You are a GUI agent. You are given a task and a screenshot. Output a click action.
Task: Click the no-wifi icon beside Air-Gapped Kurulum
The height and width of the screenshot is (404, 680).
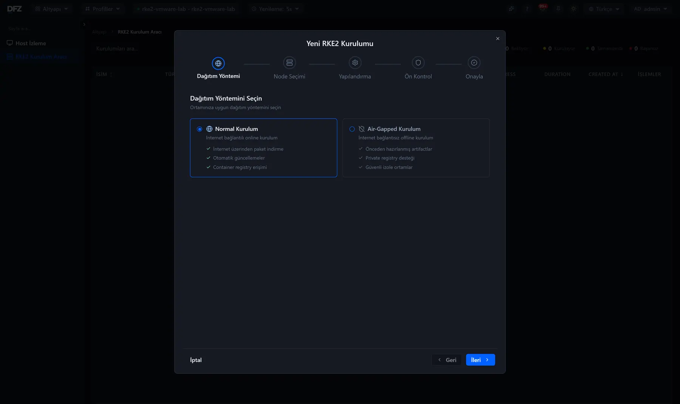click(362, 129)
